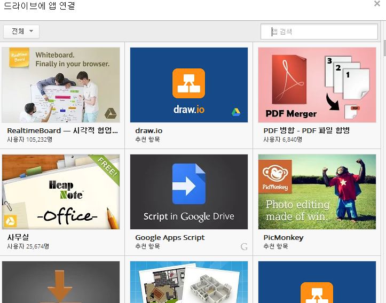The height and width of the screenshot is (303, 386).
Task: Open the PDF Merger app thumbnail
Action: tap(317, 85)
